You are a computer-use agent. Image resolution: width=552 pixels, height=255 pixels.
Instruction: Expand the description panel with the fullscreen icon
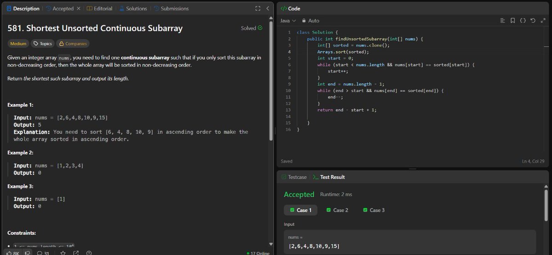(258, 8)
